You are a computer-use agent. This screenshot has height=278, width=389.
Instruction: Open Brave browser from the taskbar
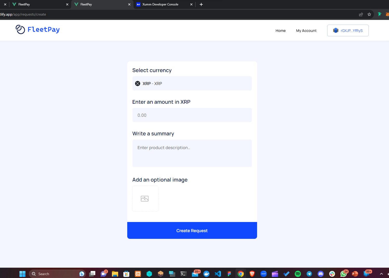[x=252, y=274]
